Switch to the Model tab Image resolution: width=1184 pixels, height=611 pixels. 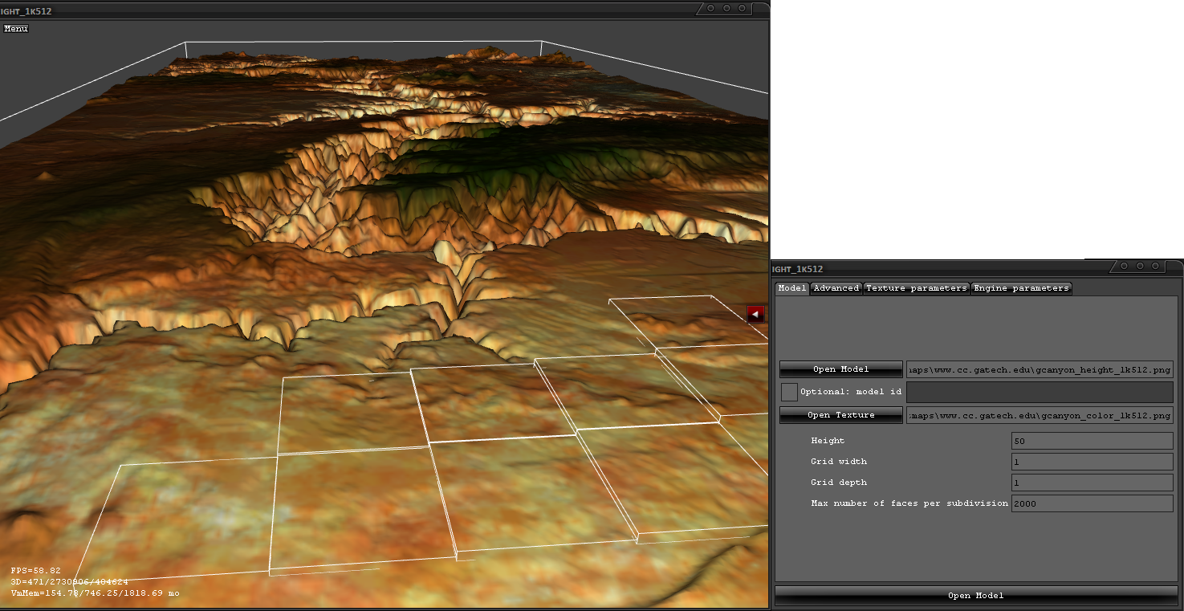tap(791, 288)
